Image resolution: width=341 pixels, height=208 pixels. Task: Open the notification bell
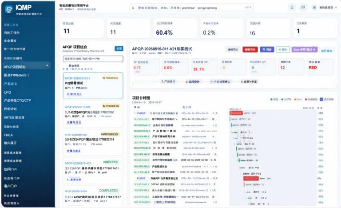pyautogui.click(x=292, y=8)
